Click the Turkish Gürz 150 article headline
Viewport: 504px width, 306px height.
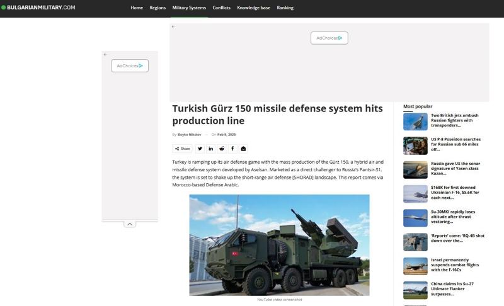pyautogui.click(x=277, y=115)
